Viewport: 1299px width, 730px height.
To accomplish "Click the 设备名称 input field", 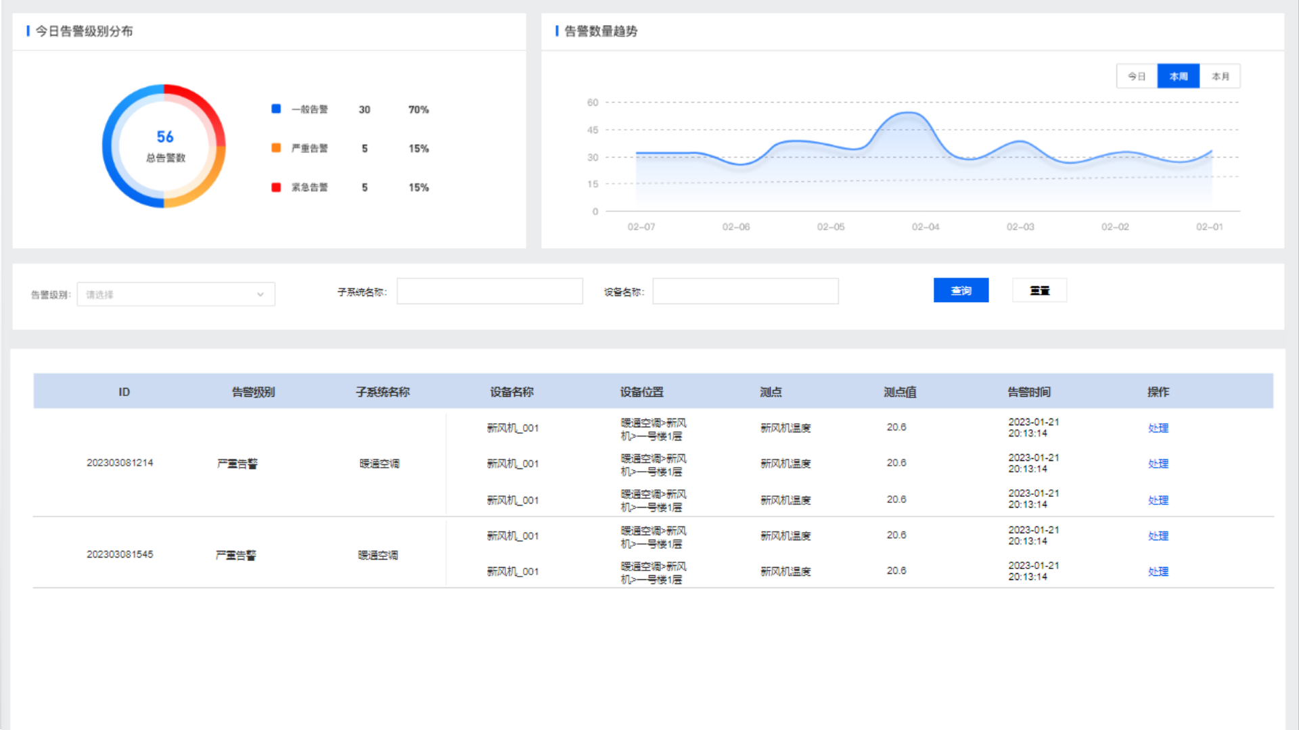I will pyautogui.click(x=746, y=291).
